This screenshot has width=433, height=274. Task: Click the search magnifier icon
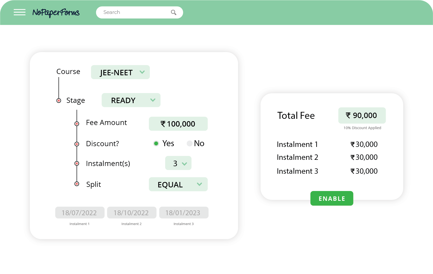click(x=174, y=12)
